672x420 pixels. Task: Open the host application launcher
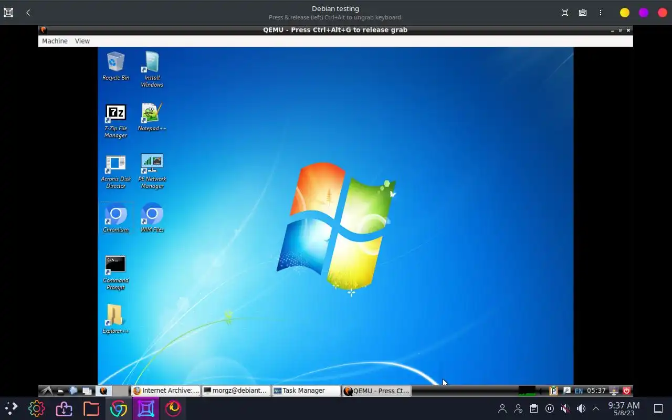click(x=11, y=408)
